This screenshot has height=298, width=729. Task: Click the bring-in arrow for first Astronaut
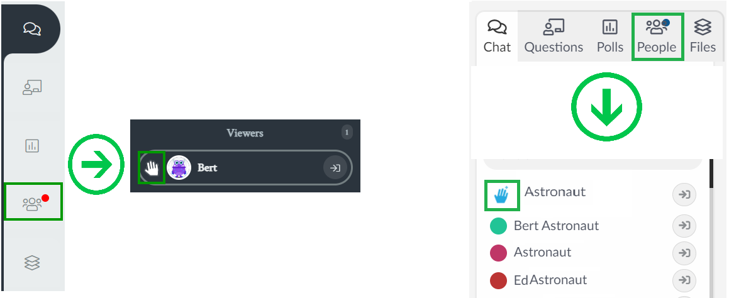(x=684, y=196)
